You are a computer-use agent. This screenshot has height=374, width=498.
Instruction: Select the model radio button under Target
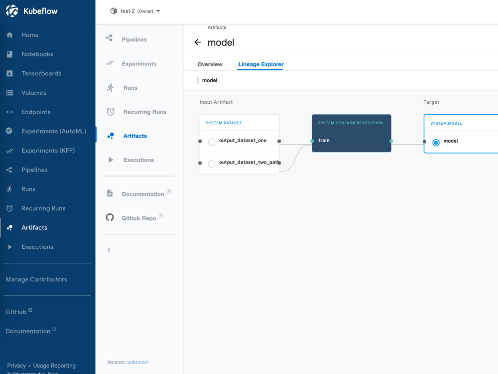click(x=436, y=142)
